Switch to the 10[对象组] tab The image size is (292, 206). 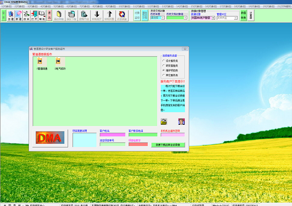coord(124,6)
